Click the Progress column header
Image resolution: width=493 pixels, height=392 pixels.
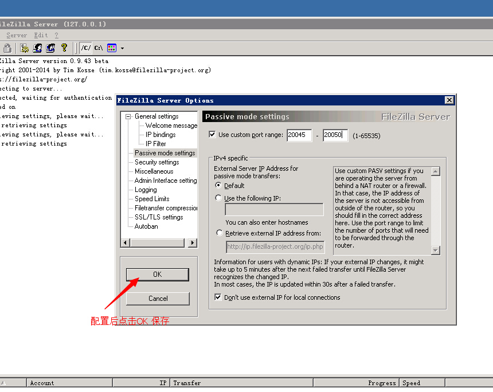point(356,383)
